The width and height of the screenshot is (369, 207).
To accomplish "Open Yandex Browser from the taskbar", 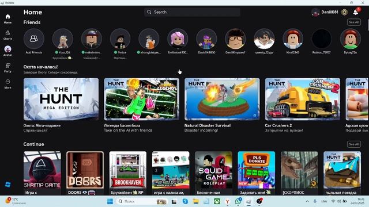I will pyautogui.click(x=227, y=201).
